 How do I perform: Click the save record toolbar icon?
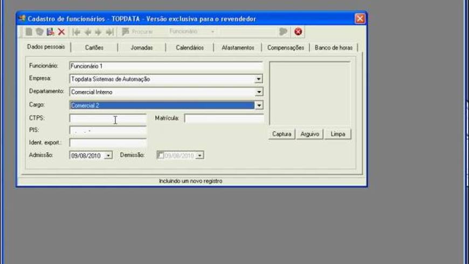[50, 32]
